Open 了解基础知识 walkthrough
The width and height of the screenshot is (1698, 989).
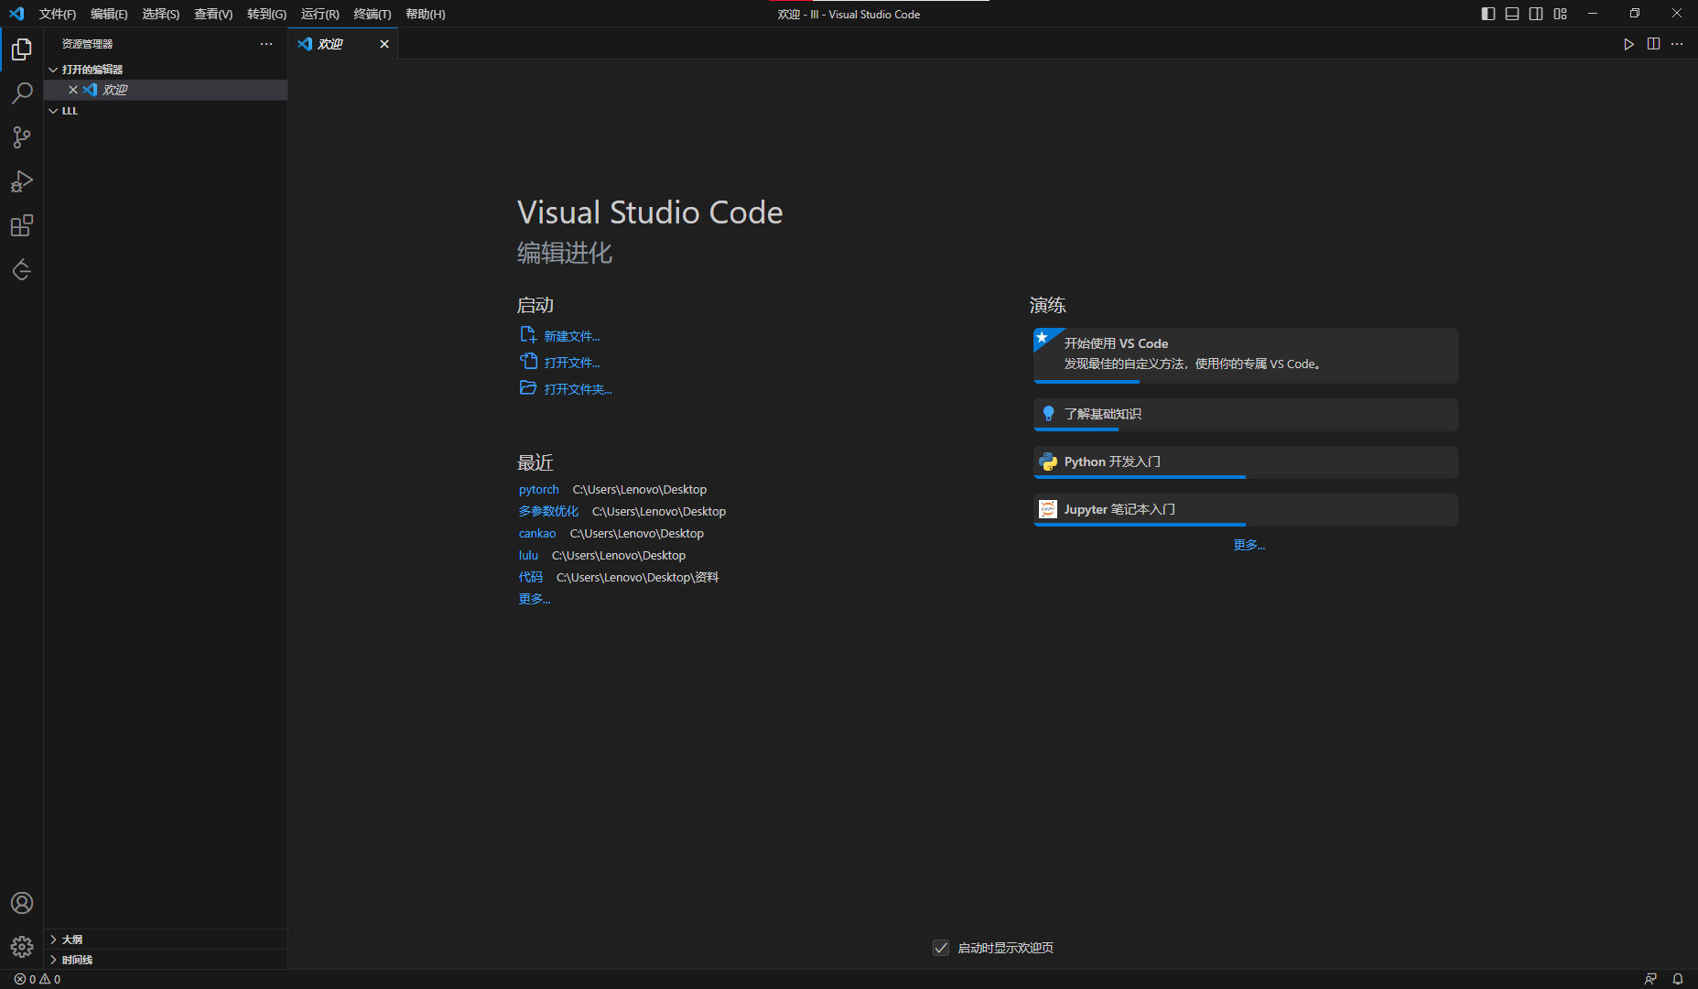tap(1246, 415)
